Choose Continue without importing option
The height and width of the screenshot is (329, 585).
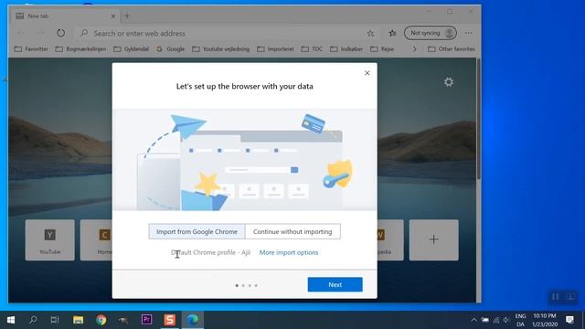point(292,231)
